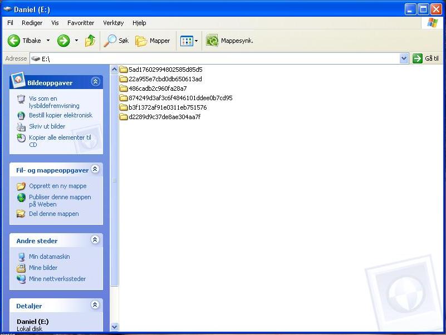Go back with the Tilbake button

[24, 41]
